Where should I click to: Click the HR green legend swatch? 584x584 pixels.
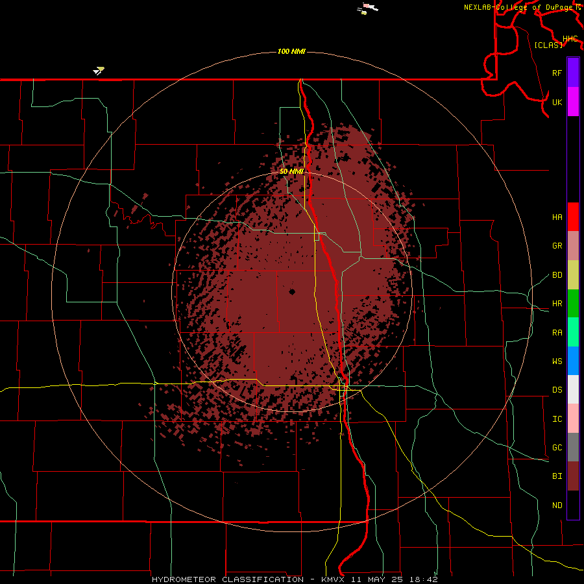(x=573, y=304)
